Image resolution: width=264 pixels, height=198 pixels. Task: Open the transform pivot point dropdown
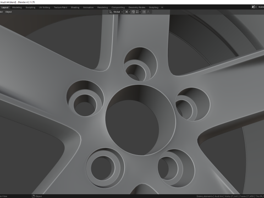(x=128, y=12)
